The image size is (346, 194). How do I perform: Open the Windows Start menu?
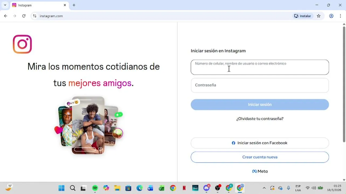click(x=61, y=188)
